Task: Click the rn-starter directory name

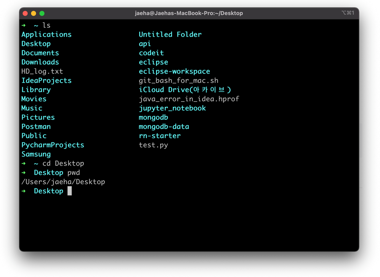Action: [x=160, y=136]
